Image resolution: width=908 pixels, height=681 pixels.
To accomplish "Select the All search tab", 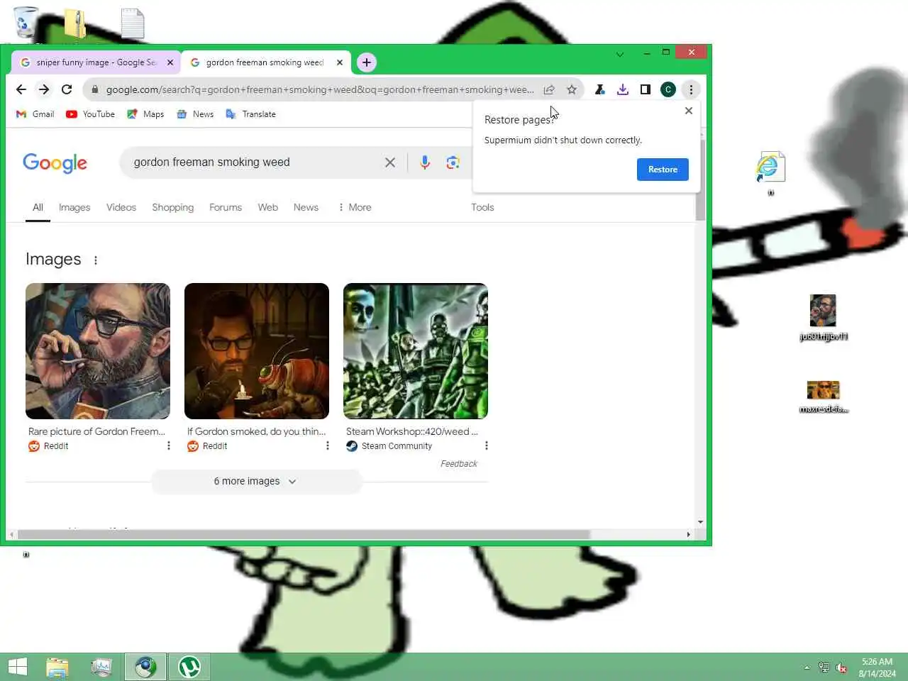I will point(38,207).
